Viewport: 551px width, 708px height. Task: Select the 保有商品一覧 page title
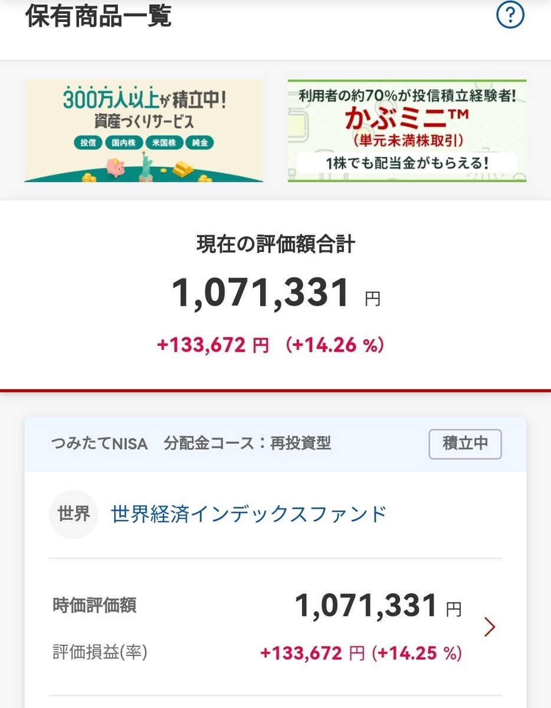pyautogui.click(x=99, y=16)
